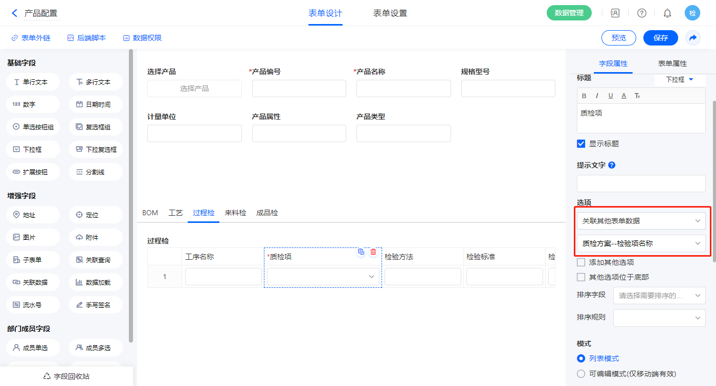Copy the 质检项 field using duplicate icon

[361, 252]
